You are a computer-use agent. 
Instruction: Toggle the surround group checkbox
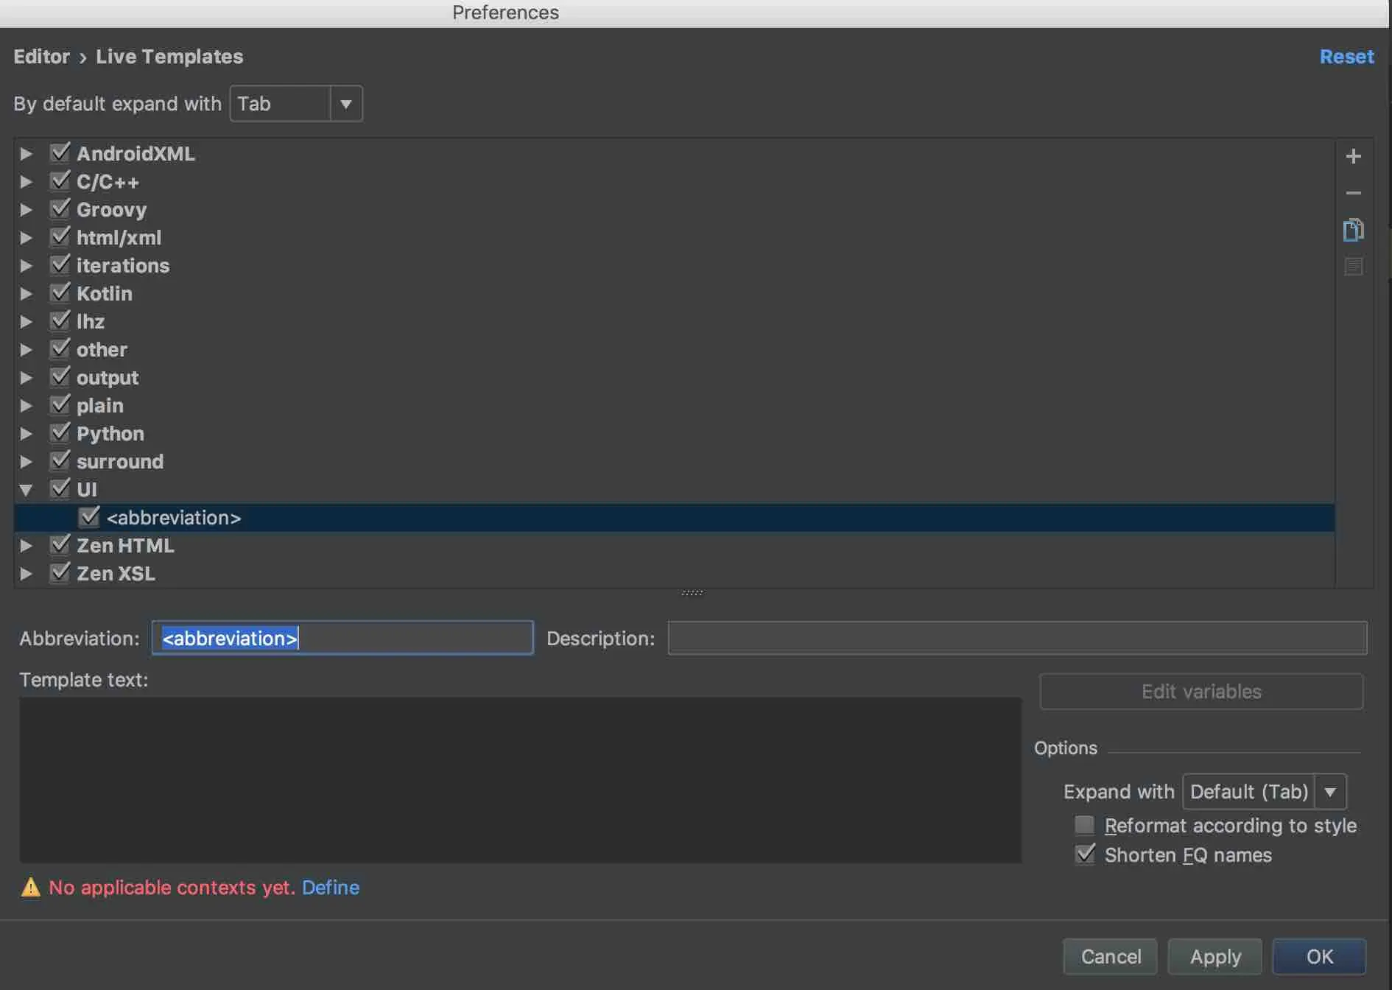click(x=60, y=460)
